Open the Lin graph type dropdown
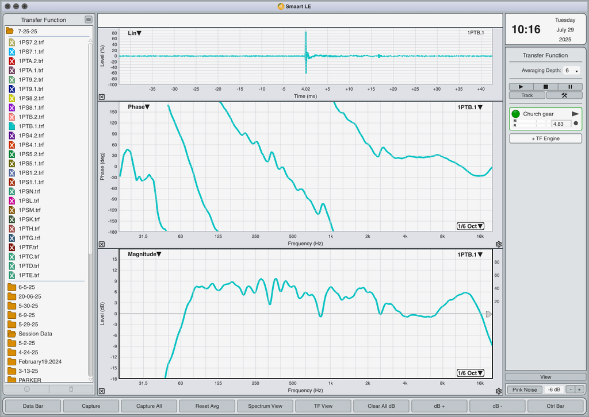The image size is (589, 417). pyautogui.click(x=135, y=33)
